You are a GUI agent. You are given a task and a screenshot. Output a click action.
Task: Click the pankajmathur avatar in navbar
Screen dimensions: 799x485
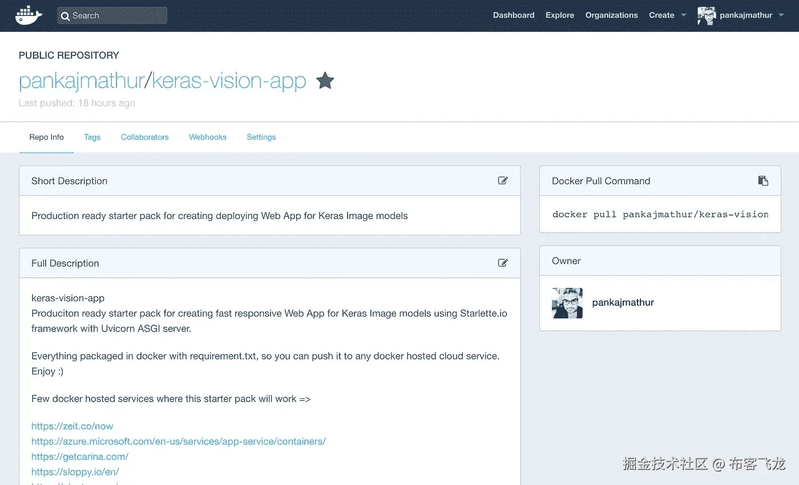point(706,15)
